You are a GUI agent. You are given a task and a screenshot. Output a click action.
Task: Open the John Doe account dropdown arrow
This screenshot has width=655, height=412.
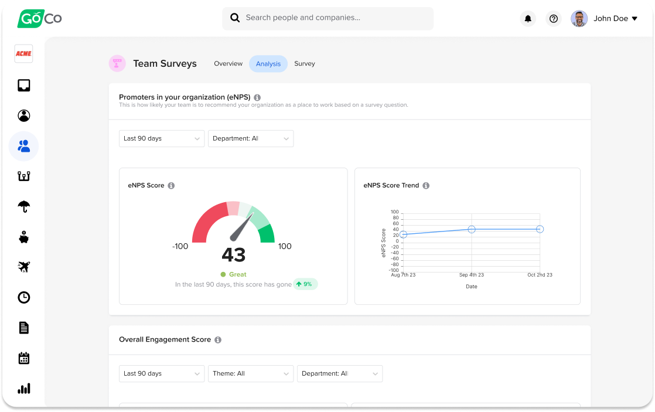[x=634, y=18]
